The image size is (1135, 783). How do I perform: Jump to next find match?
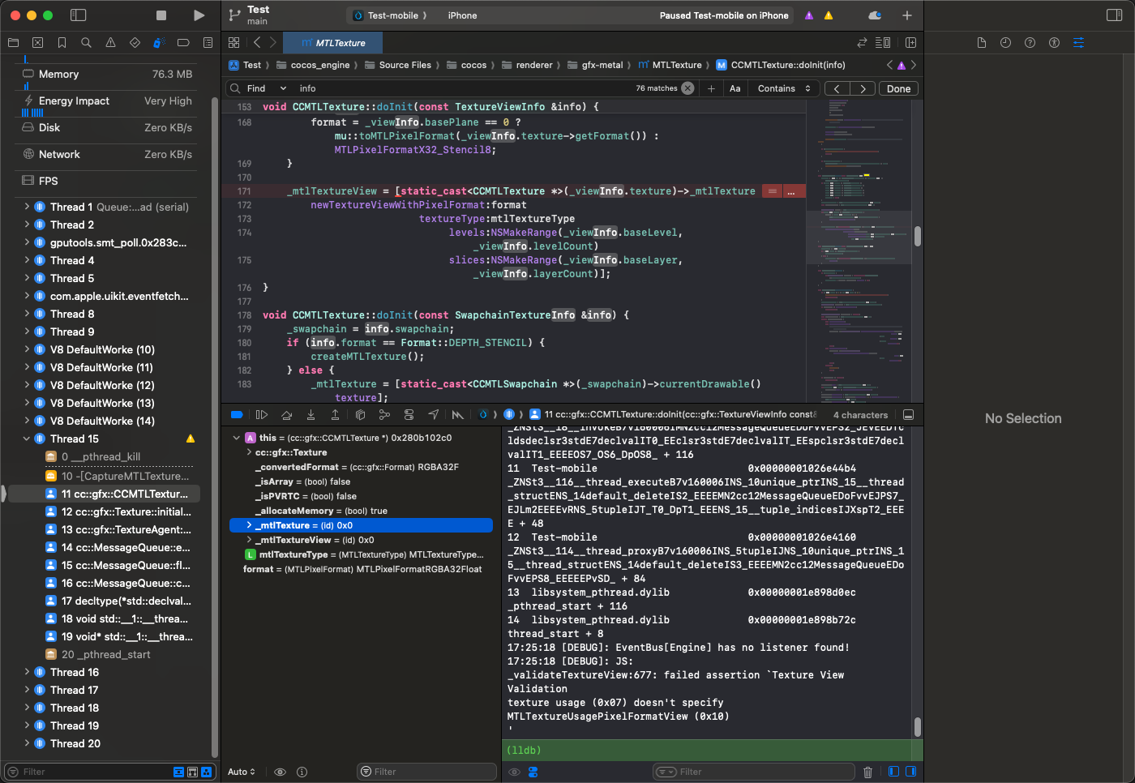point(863,88)
